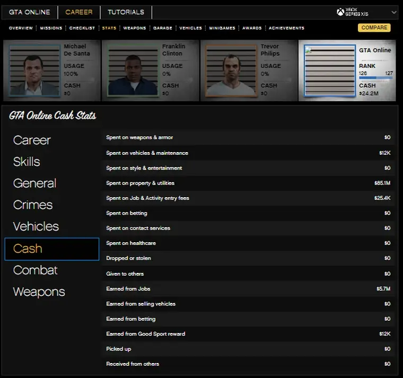
Task: Open the CHECKLIST sub navigation item
Action: tap(82, 28)
